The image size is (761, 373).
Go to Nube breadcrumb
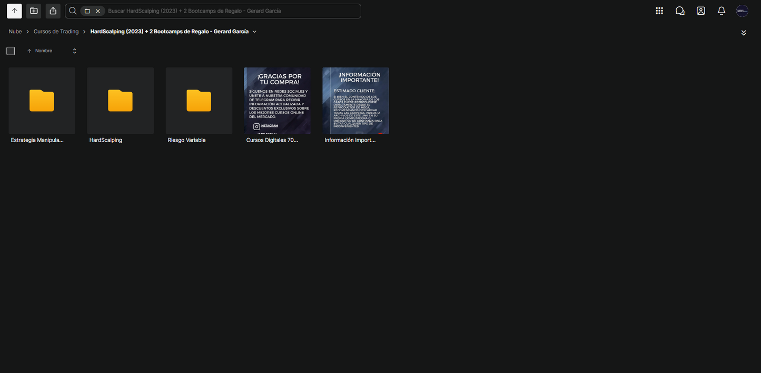pos(15,32)
